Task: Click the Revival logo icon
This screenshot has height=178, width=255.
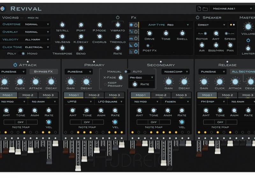Action: click(x=4, y=9)
